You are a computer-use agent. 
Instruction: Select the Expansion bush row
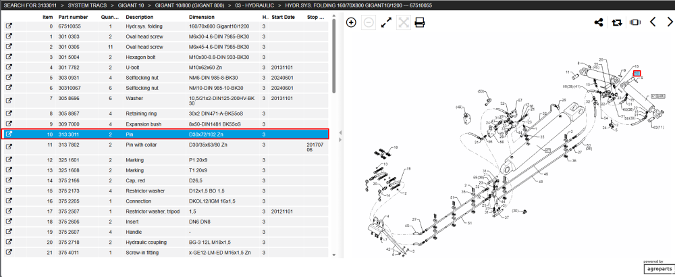click(x=166, y=124)
